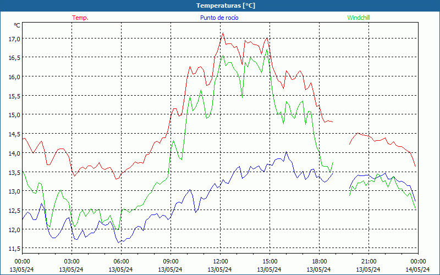This screenshot has width=440, height=275.
Task: Click the 15,0 y-axis value
Action: [x=14, y=115]
